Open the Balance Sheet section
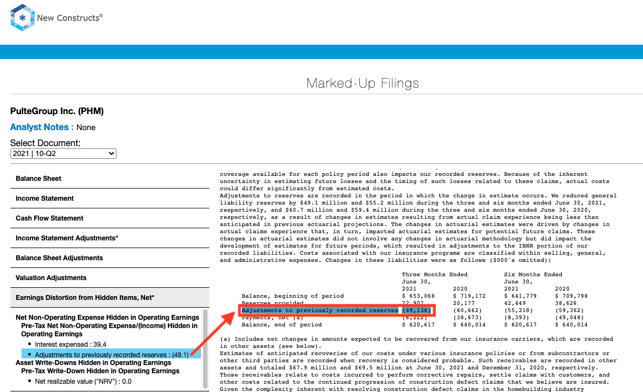Screen dimensions: 643x392 [x=109, y=179]
